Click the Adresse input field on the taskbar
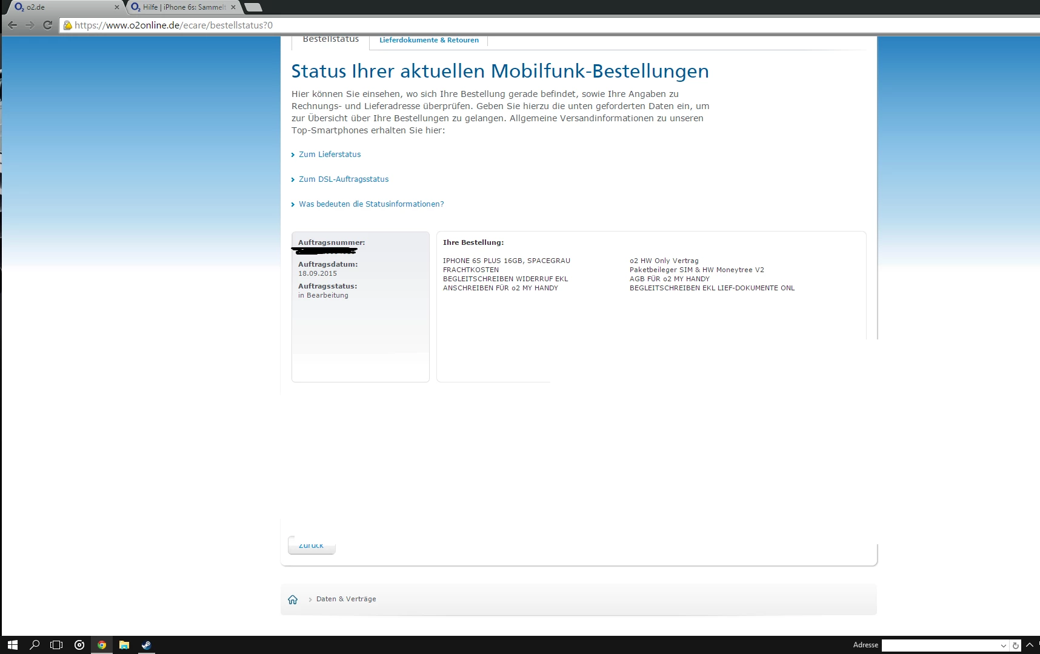The height and width of the screenshot is (654, 1040). (x=939, y=646)
